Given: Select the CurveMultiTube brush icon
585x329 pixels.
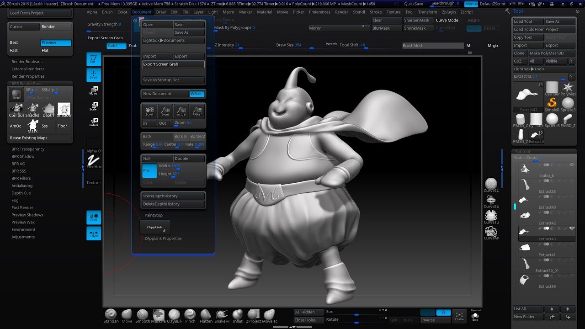Looking at the screenshot, I should tap(491, 232).
